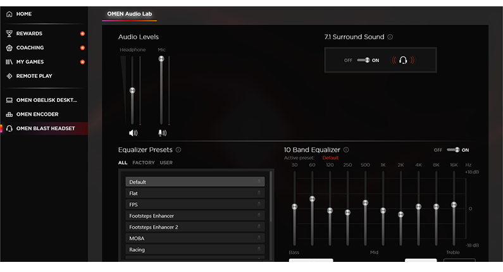Screen dimensions: 503x272
Task: Click the surround headset icon with red waves
Action: (403, 60)
